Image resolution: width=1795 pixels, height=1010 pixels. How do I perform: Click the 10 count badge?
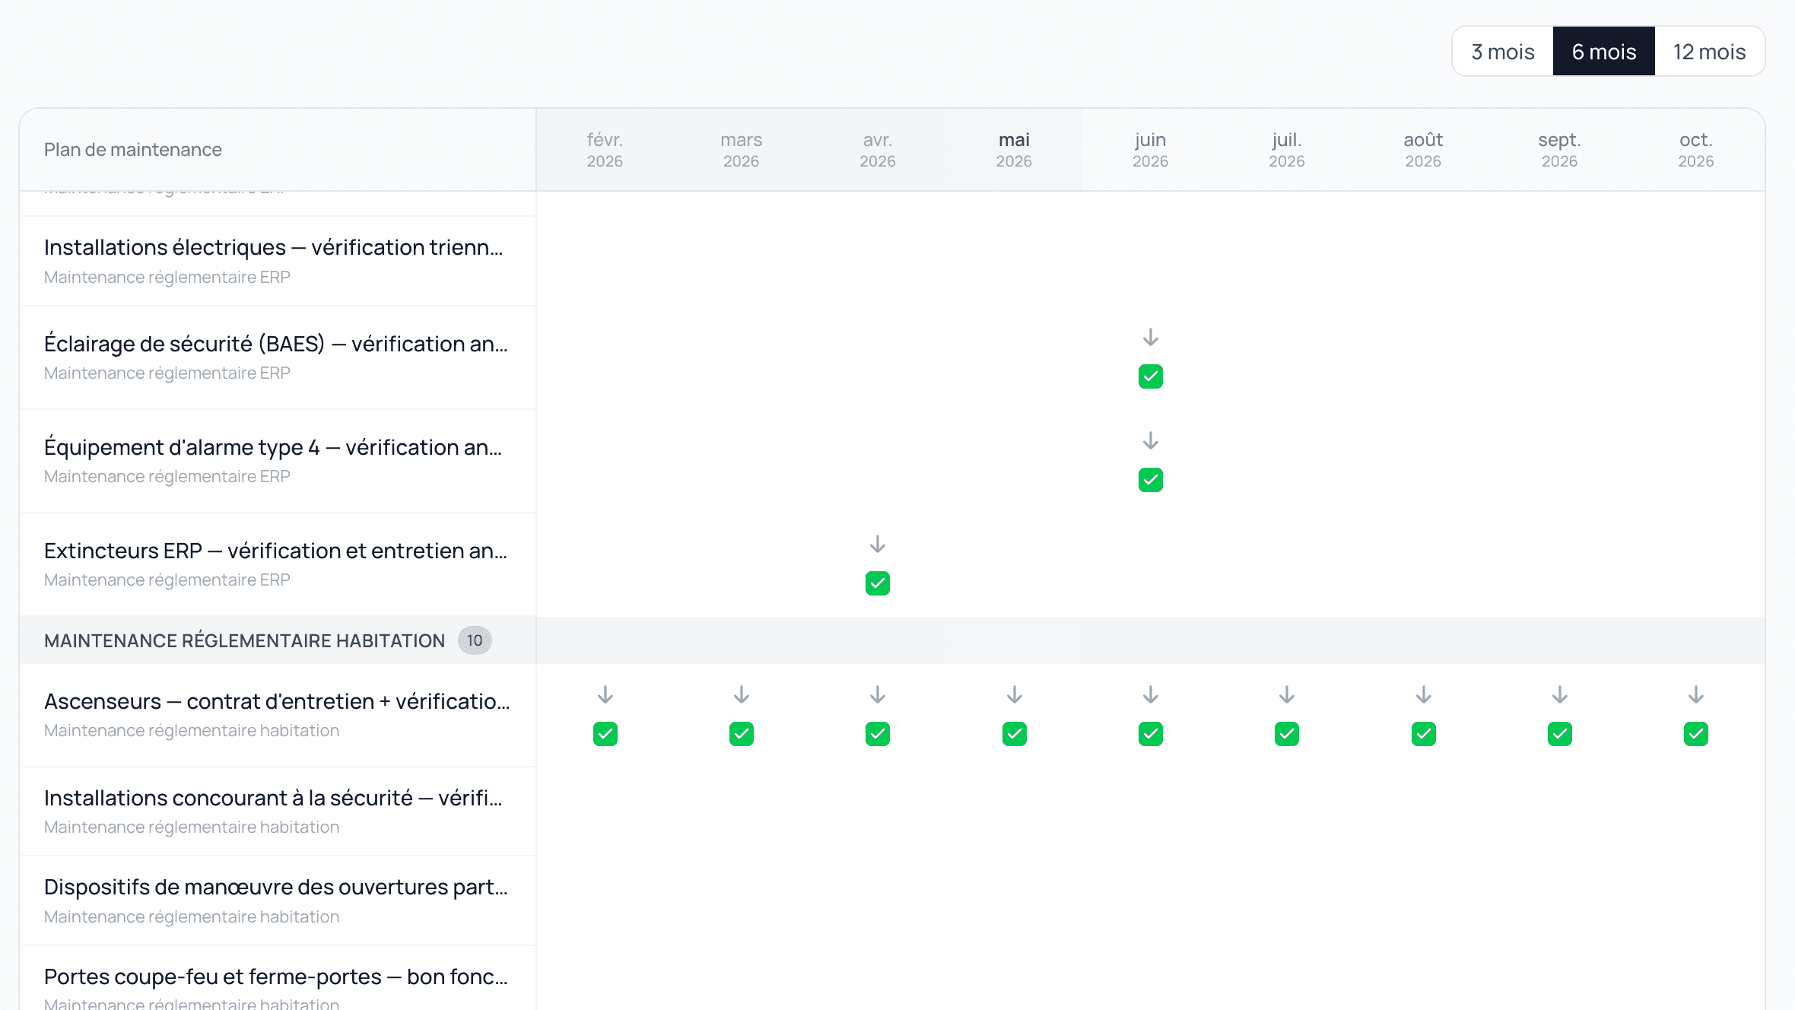click(475, 640)
